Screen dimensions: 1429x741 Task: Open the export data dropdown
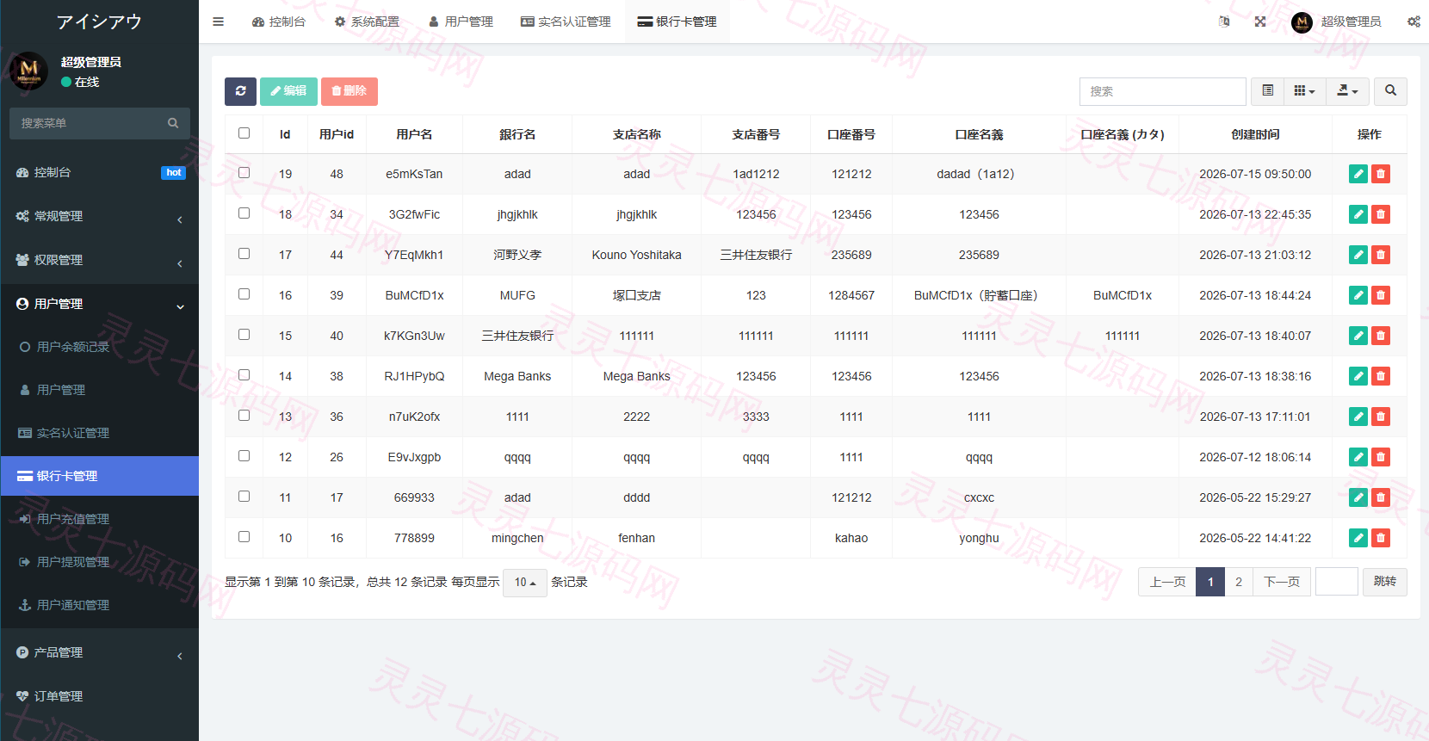pyautogui.click(x=1348, y=91)
